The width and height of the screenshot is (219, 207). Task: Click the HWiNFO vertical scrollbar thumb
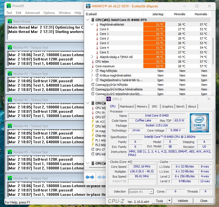(x=213, y=51)
